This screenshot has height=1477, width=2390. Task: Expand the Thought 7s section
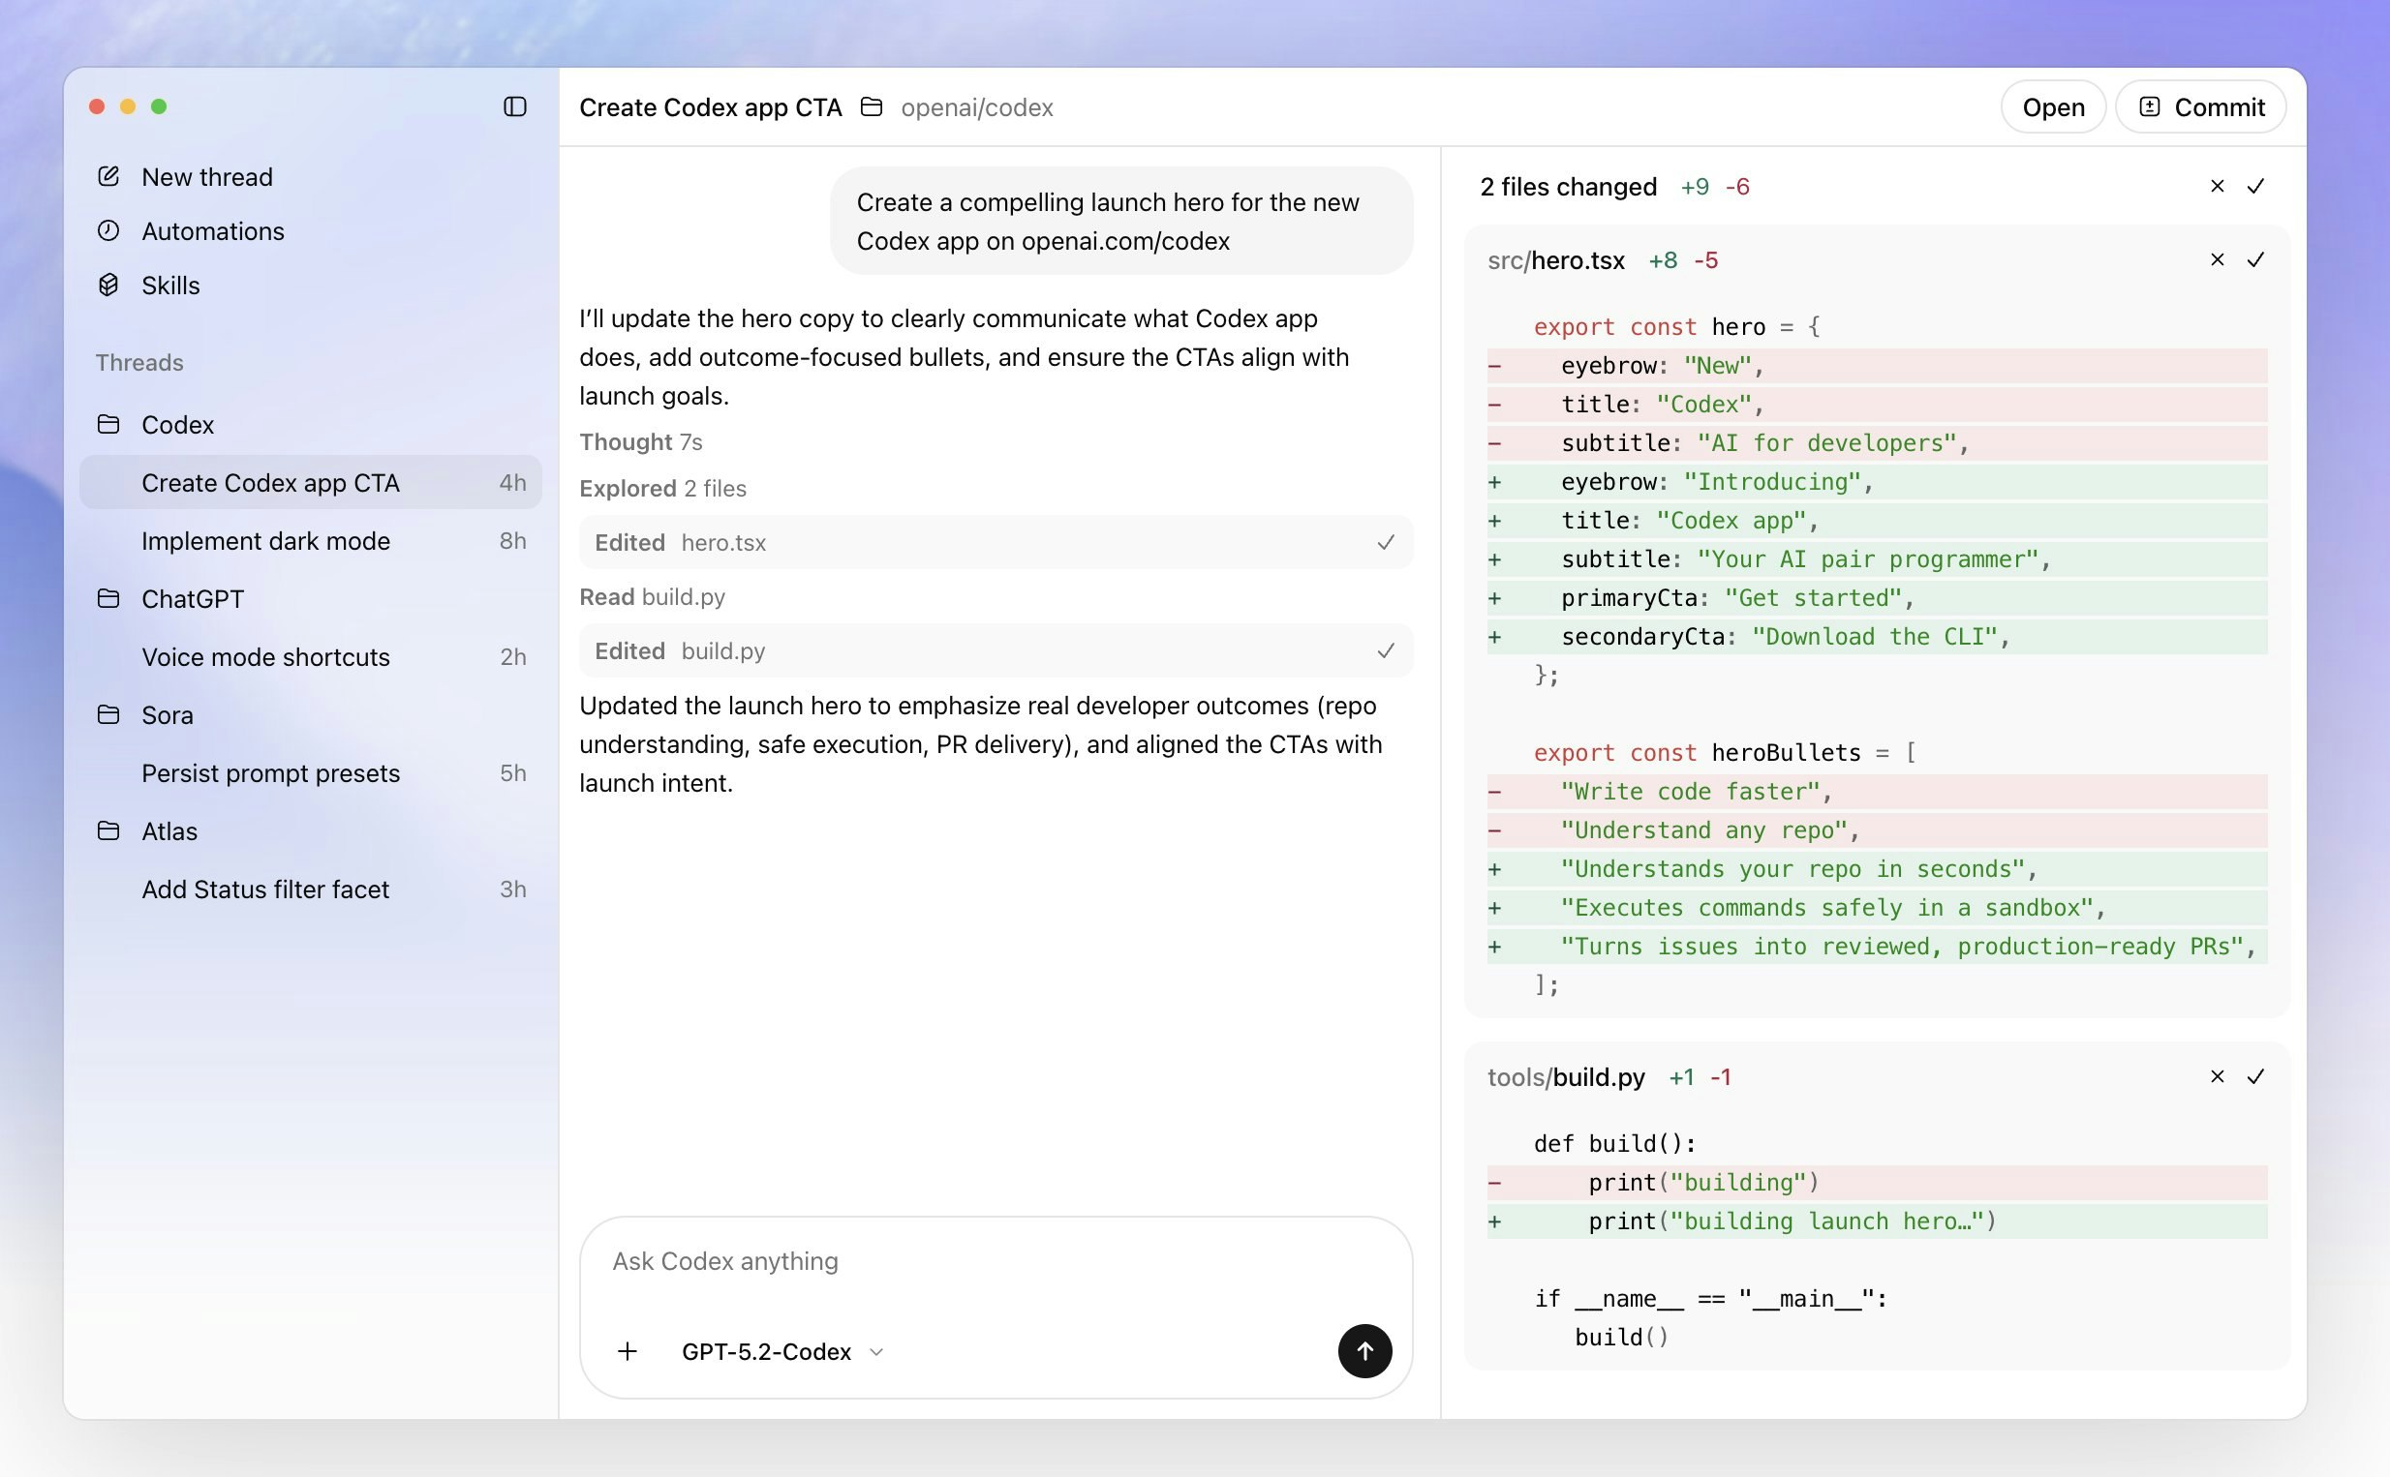click(640, 441)
